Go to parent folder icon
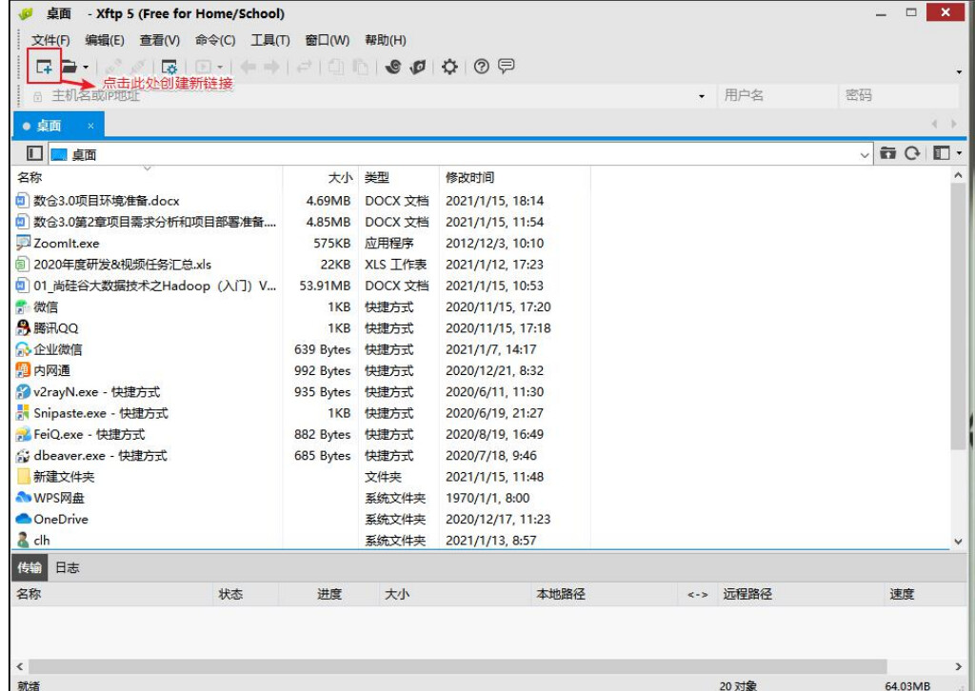The width and height of the screenshot is (975, 691). tap(887, 153)
